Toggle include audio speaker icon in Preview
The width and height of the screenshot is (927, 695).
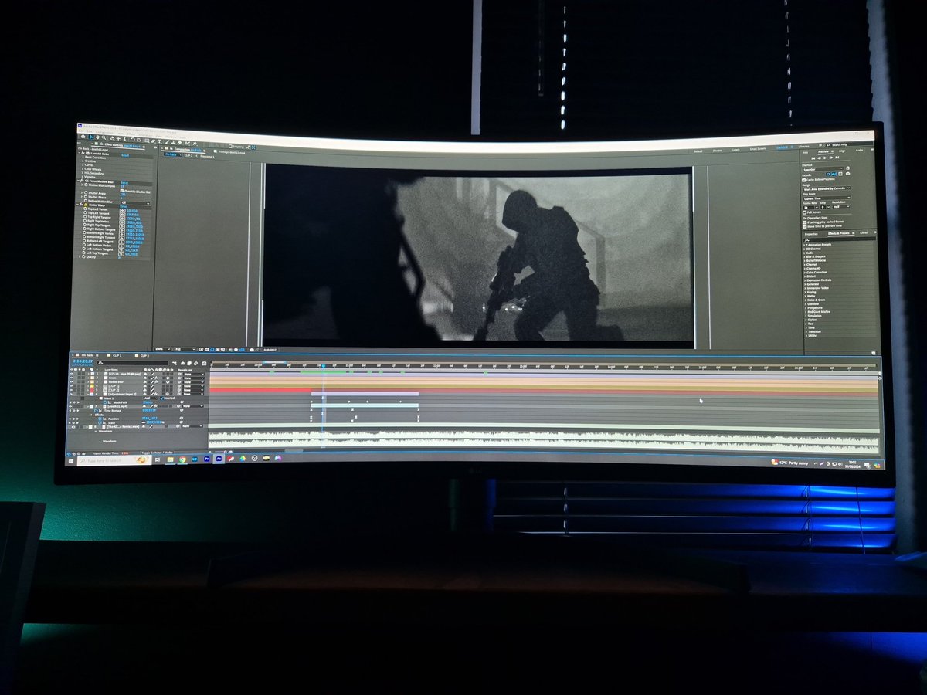(x=834, y=174)
